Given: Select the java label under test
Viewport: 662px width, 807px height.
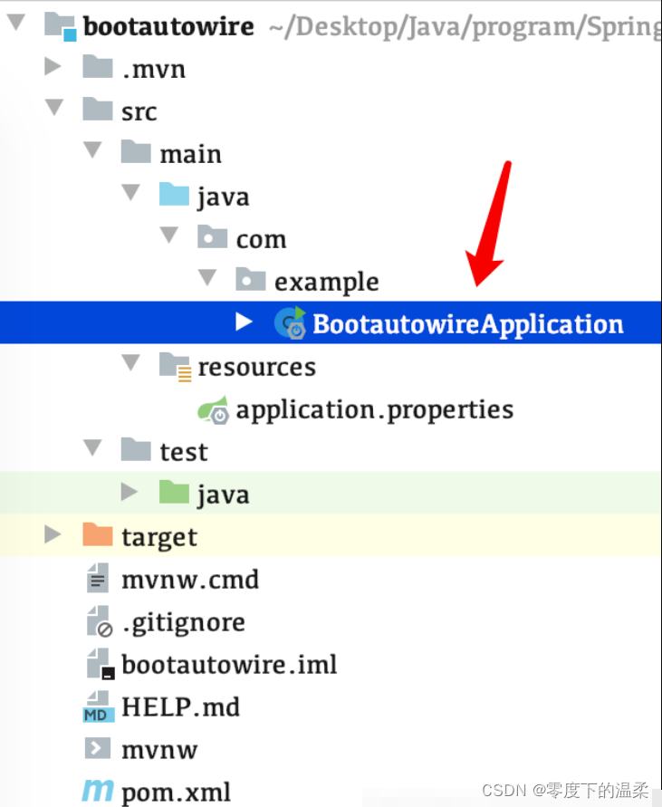Looking at the screenshot, I should coord(224,495).
